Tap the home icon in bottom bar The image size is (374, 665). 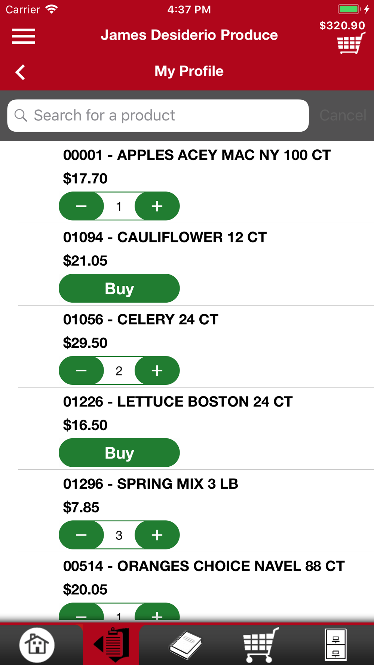tap(37, 644)
